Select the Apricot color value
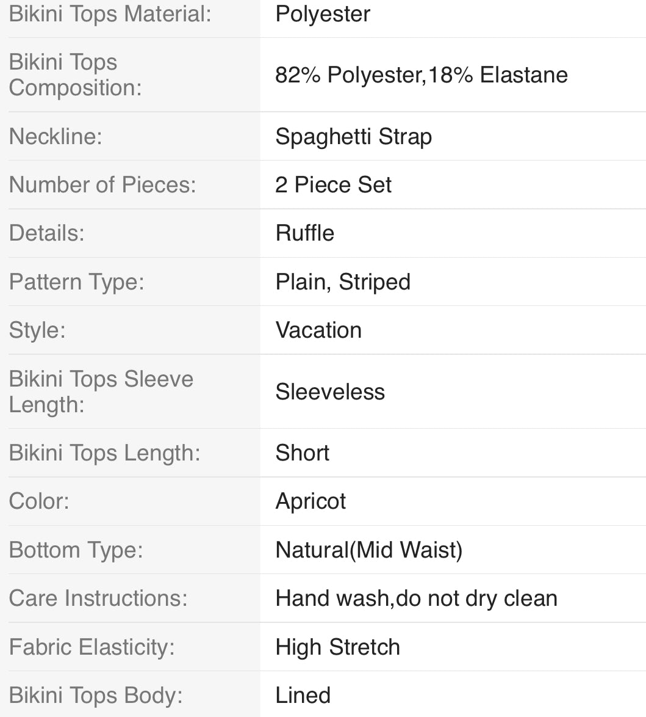 point(310,502)
